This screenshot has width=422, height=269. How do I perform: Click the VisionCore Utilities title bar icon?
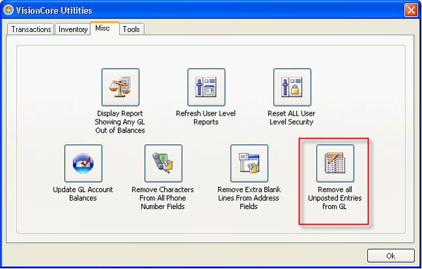(8, 10)
